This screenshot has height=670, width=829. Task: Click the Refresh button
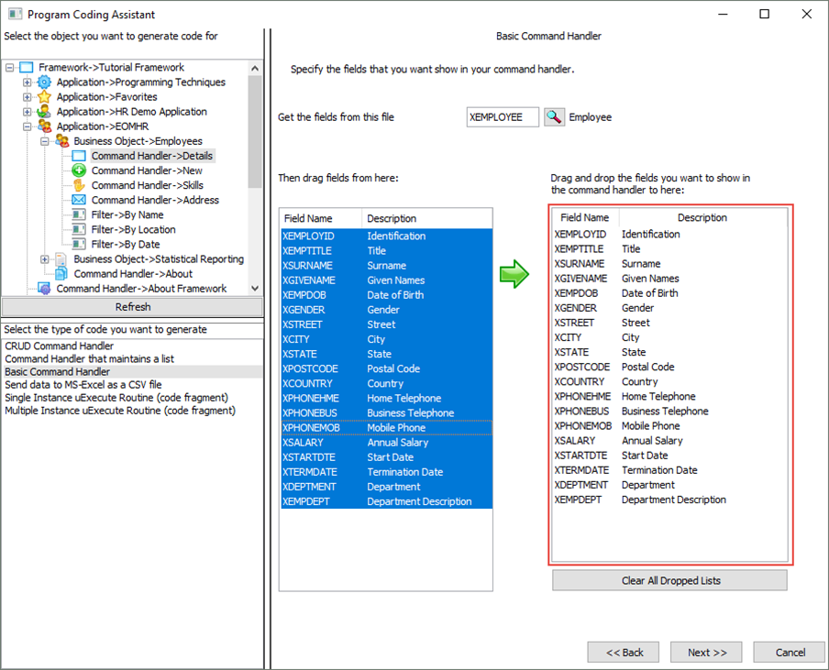[x=132, y=307]
